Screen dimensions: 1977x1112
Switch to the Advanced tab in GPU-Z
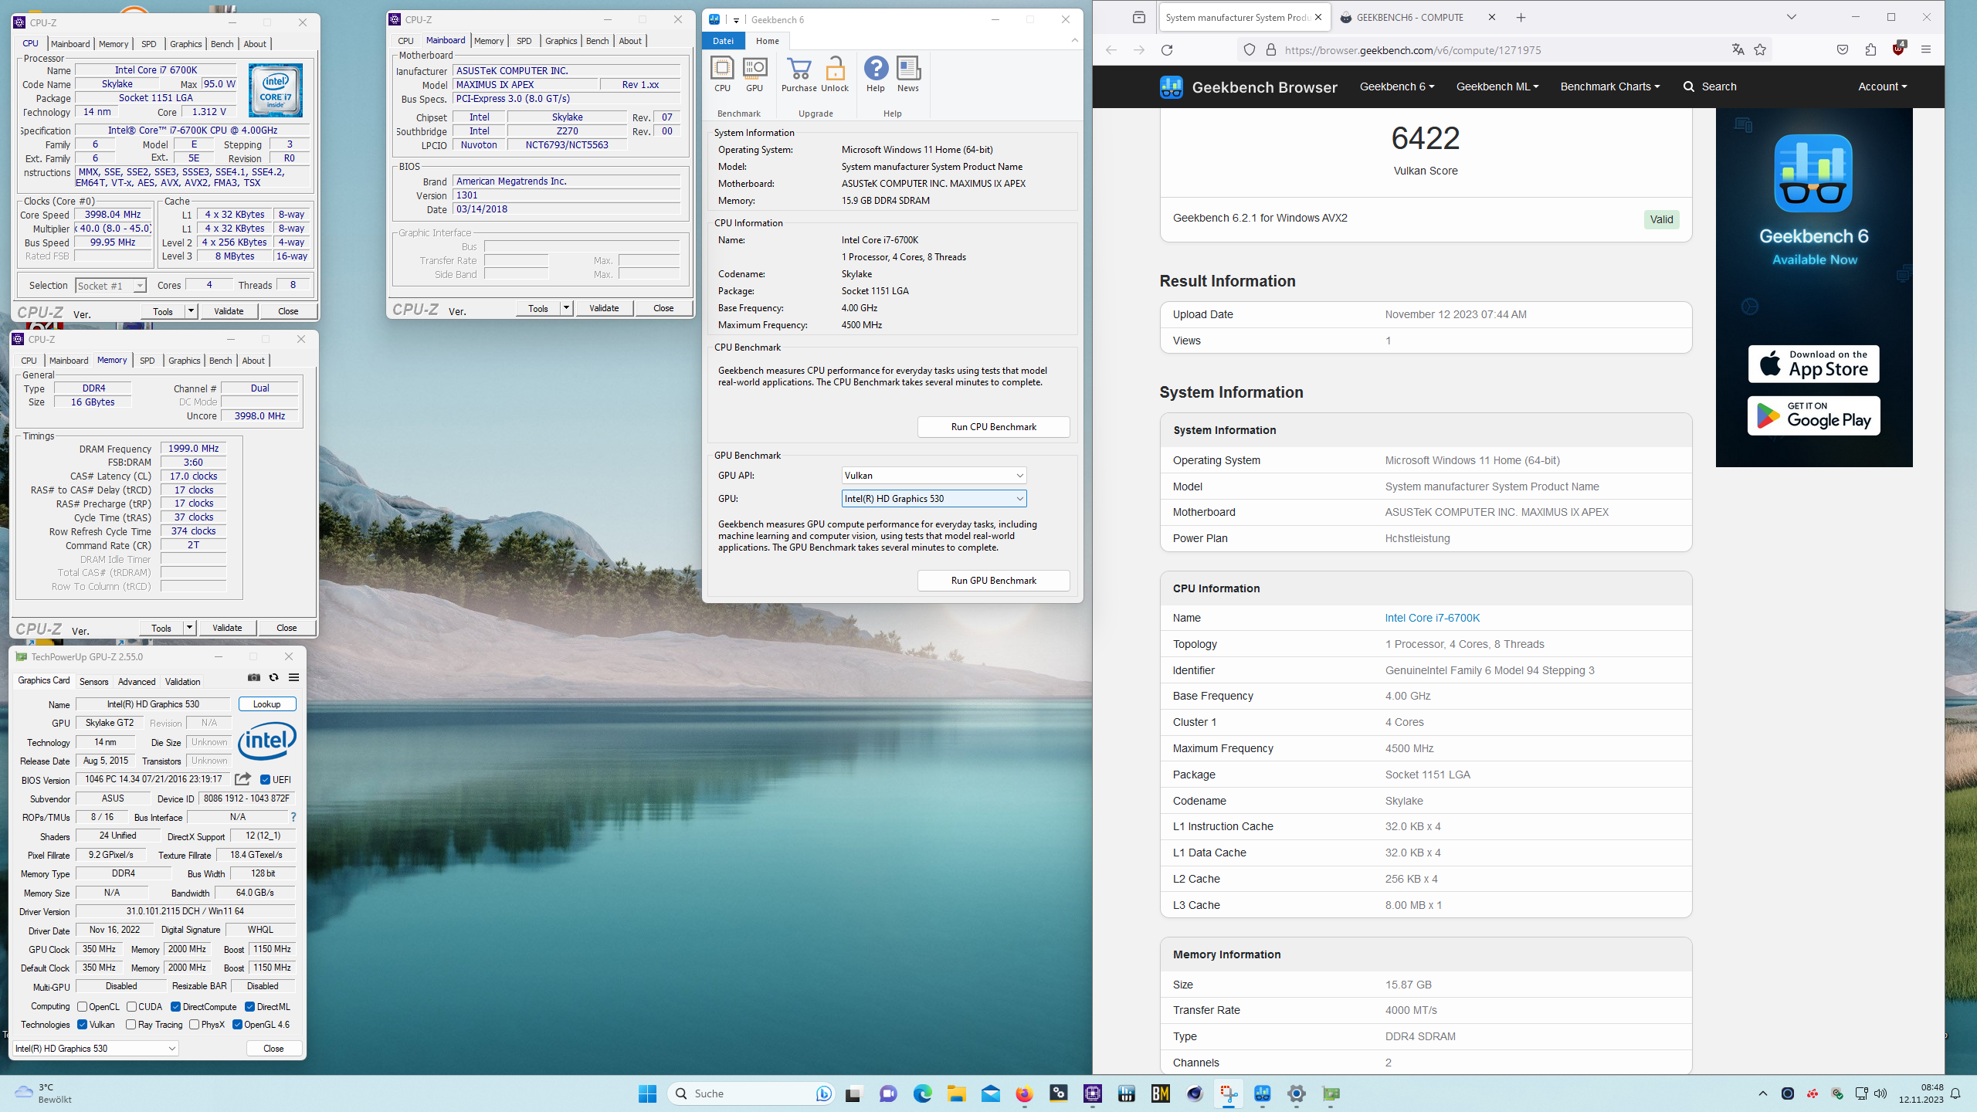137,682
